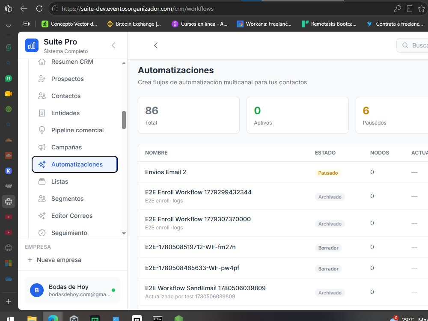Click the Prospectos person-plus icon
428x321 pixels.
point(42,79)
